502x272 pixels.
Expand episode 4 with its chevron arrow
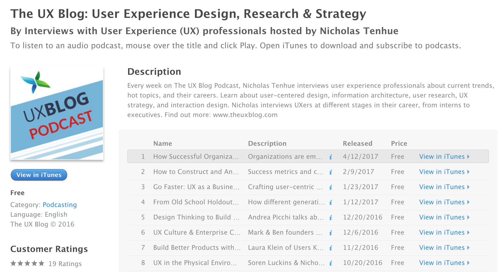(x=469, y=202)
